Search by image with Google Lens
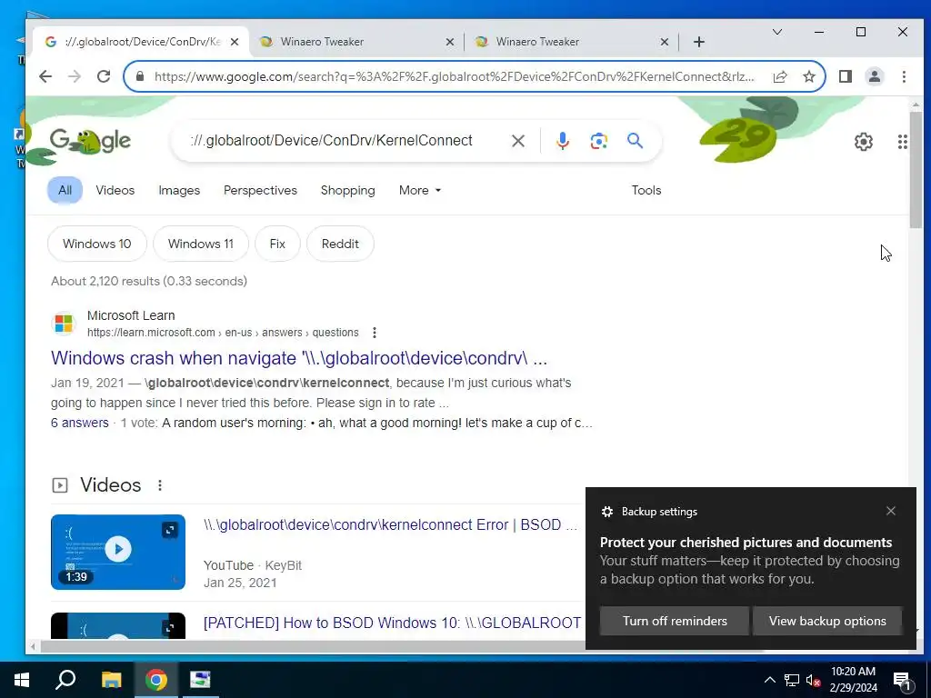This screenshot has width=931, height=698. coord(598,141)
